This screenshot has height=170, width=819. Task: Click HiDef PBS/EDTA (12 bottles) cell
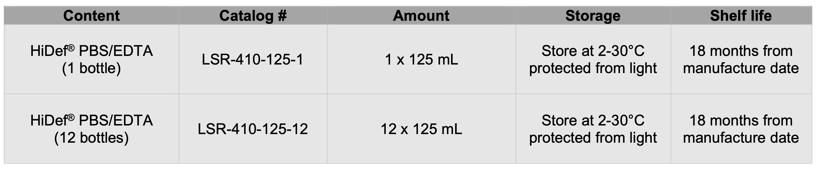click(91, 129)
